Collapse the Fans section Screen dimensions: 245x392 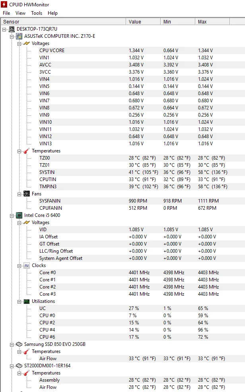click(x=19, y=194)
